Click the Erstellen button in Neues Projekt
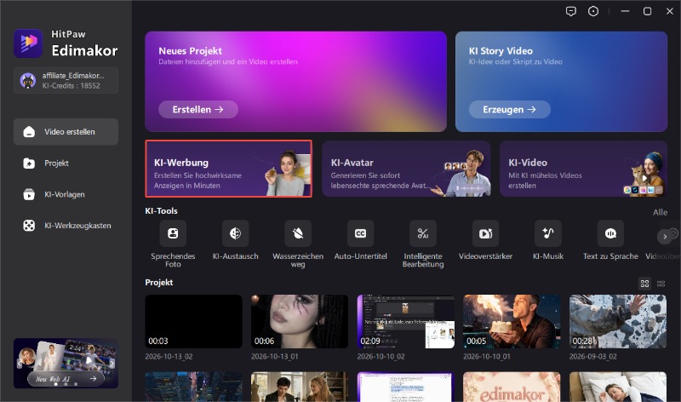The width and height of the screenshot is (681, 402). [x=198, y=110]
